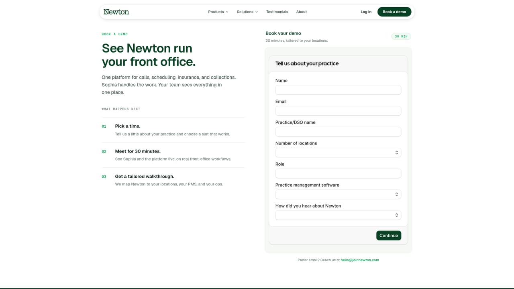Click the "Tell us about your practice" heading

click(307, 63)
